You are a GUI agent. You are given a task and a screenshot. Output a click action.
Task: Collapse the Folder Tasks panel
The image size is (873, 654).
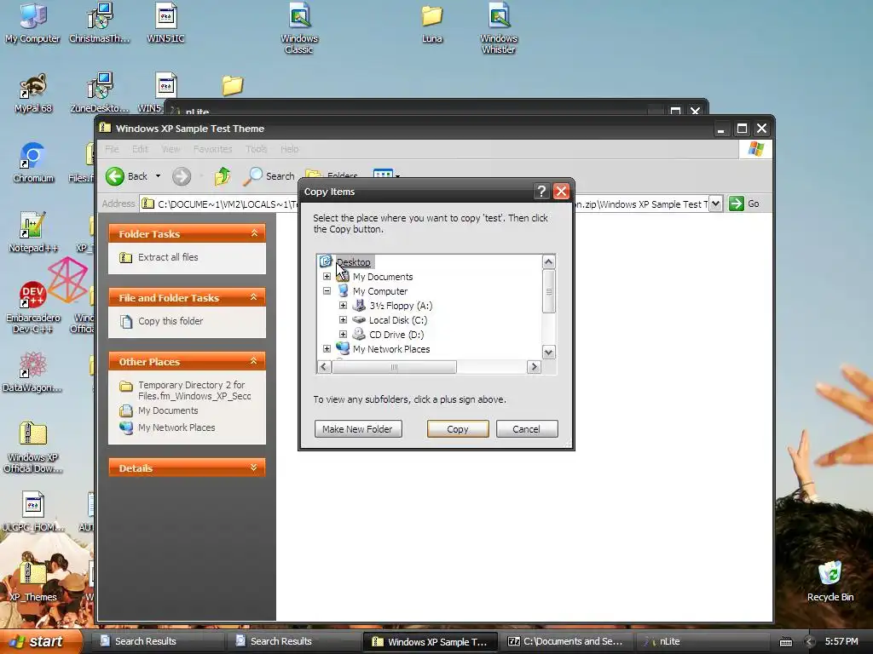[254, 233]
